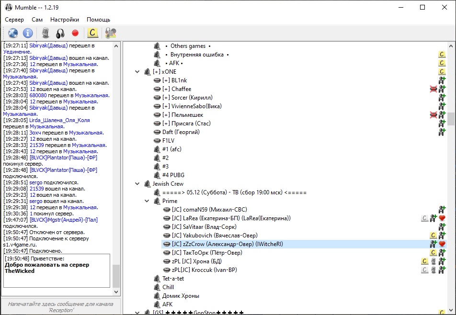Open the server information icon
The height and width of the screenshot is (315, 456).
(28, 33)
